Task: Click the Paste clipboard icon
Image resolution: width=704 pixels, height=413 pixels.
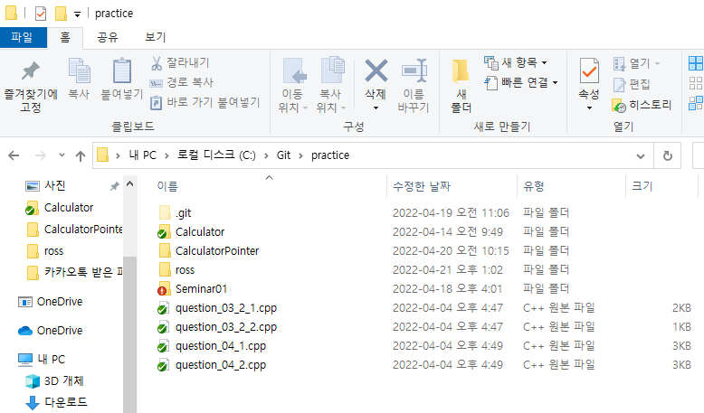Action: (121, 70)
